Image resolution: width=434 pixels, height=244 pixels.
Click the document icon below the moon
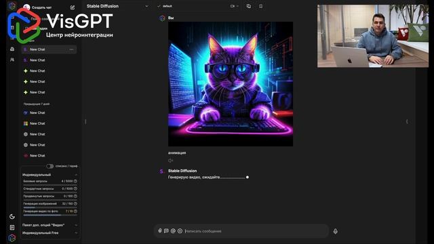pos(12,228)
